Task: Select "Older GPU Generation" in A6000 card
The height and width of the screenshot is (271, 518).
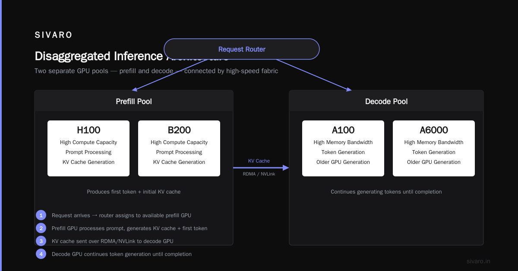Action: [x=434, y=162]
